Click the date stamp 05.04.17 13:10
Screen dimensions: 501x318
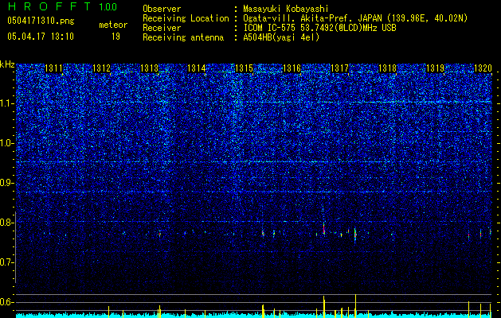(x=41, y=37)
